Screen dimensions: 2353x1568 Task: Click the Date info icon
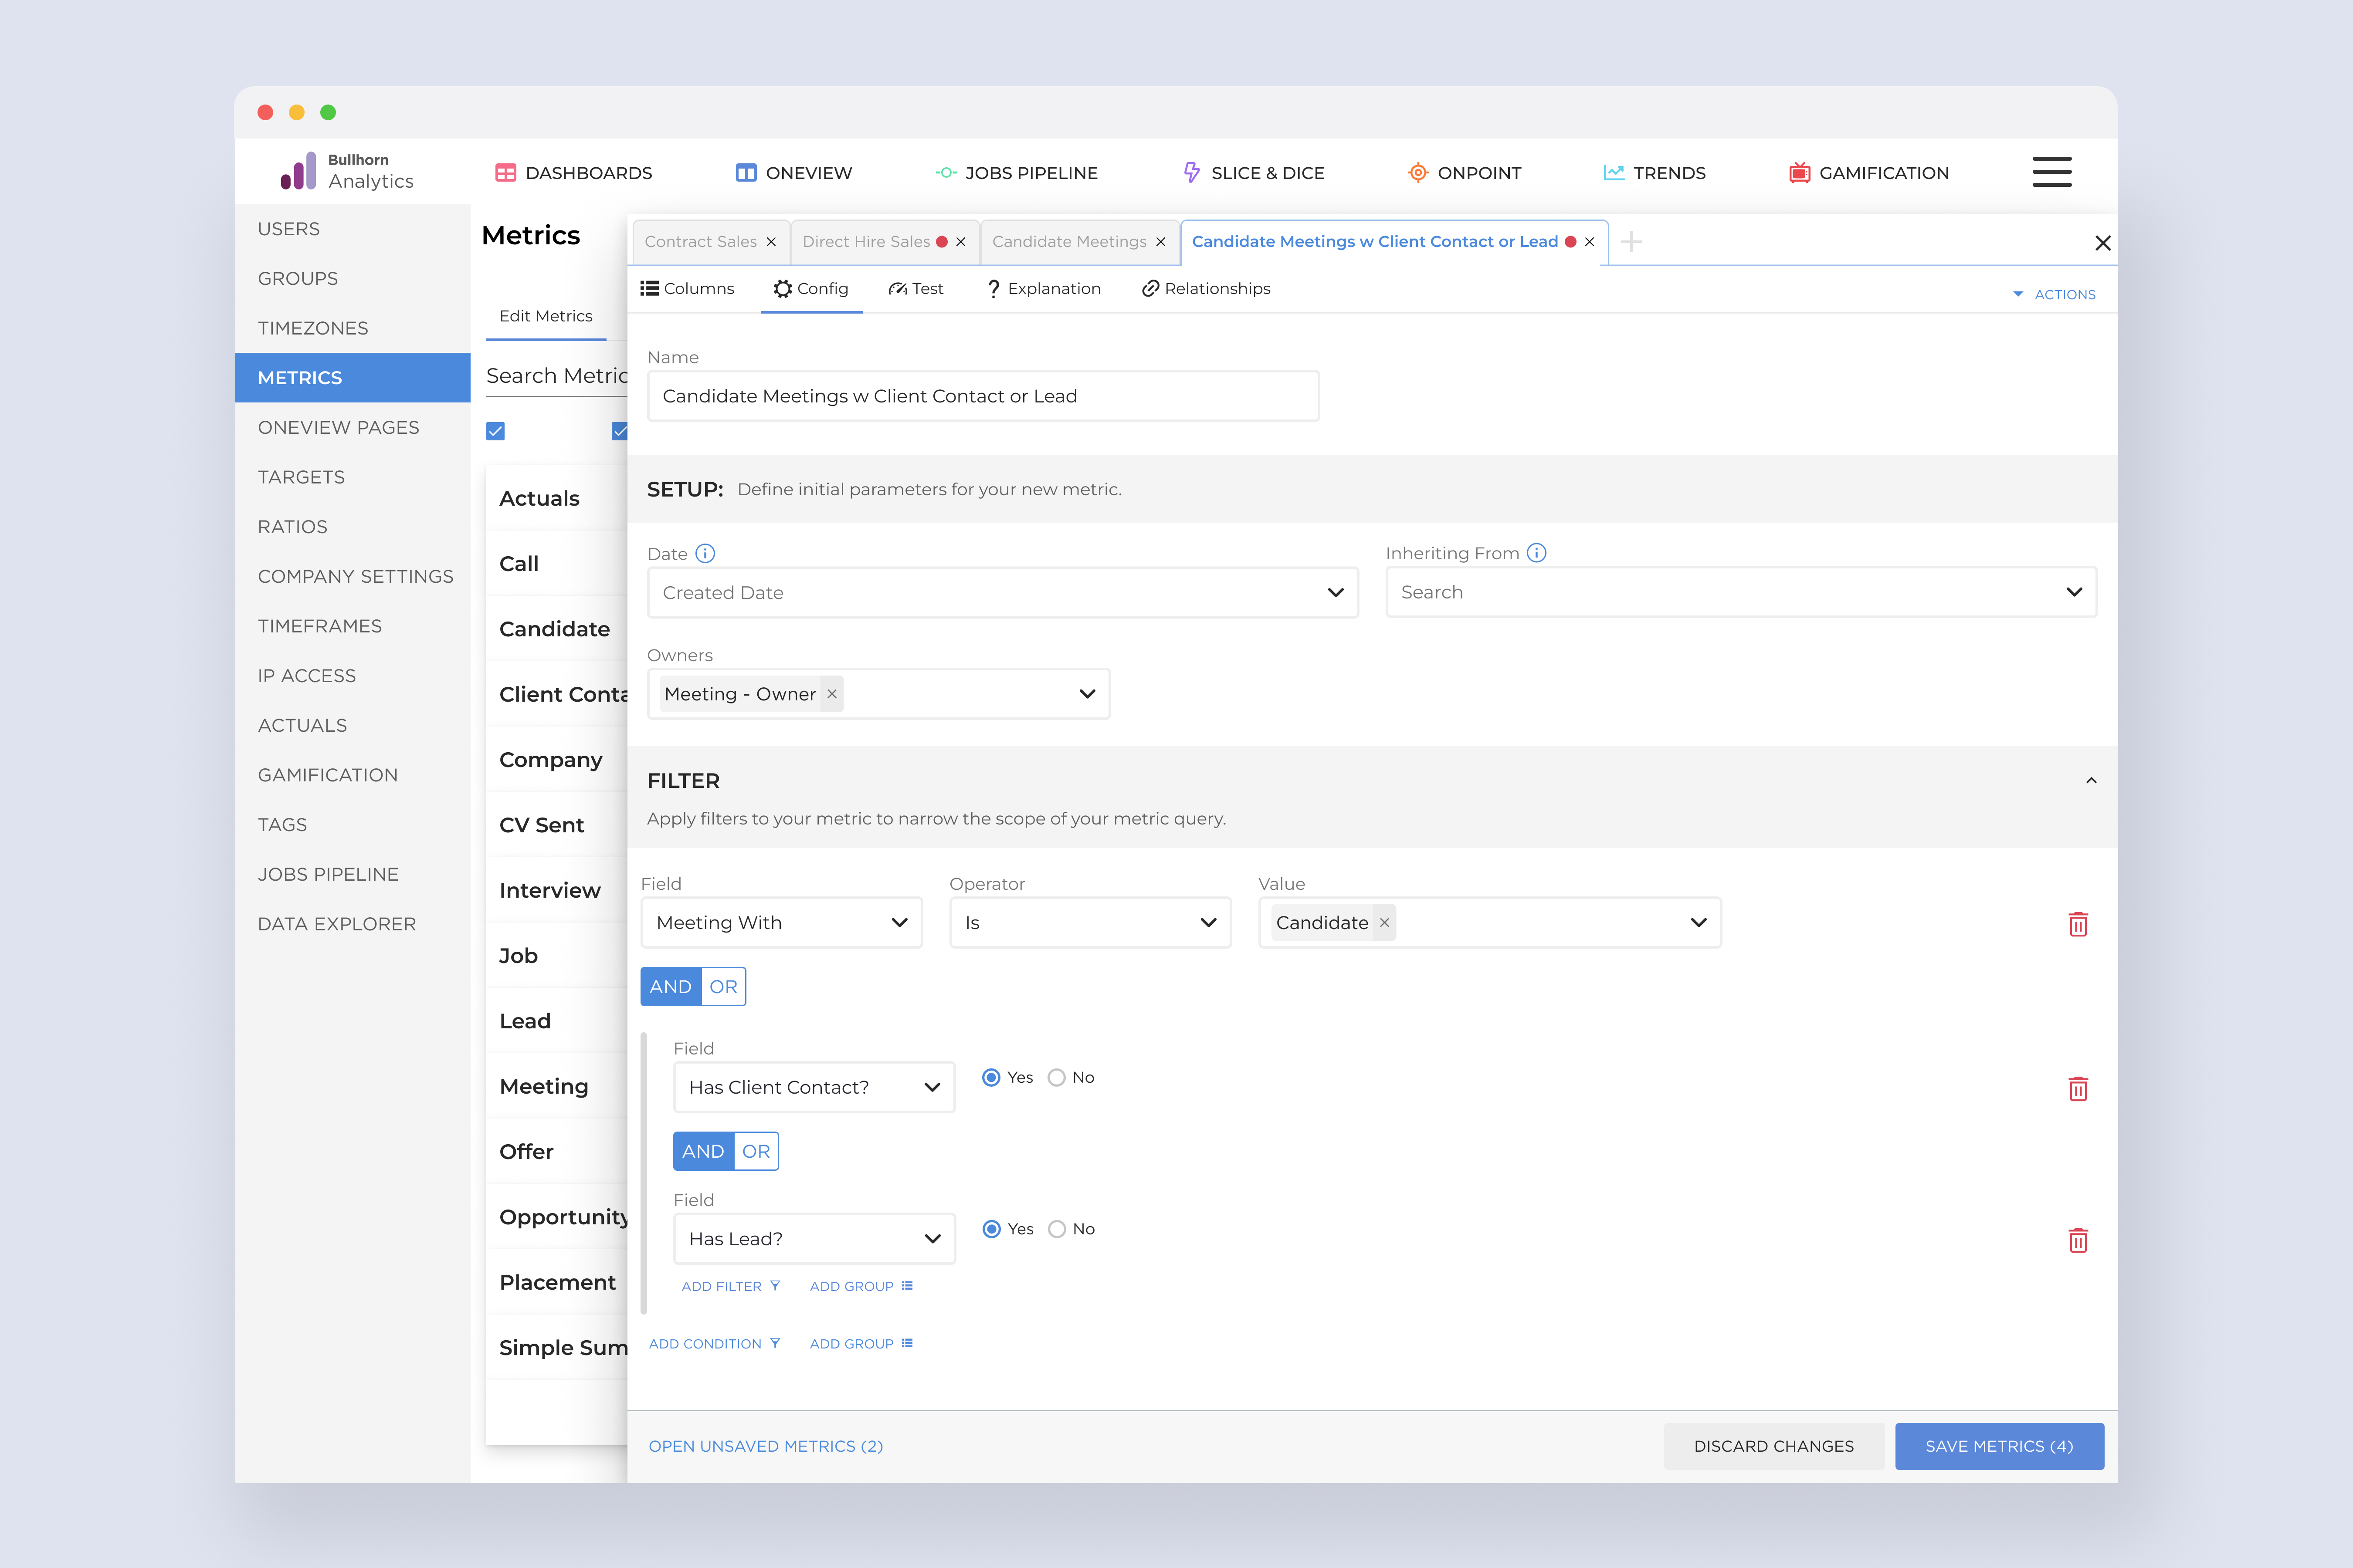coord(705,553)
